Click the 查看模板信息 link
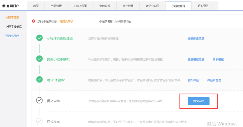 (x=196, y=59)
